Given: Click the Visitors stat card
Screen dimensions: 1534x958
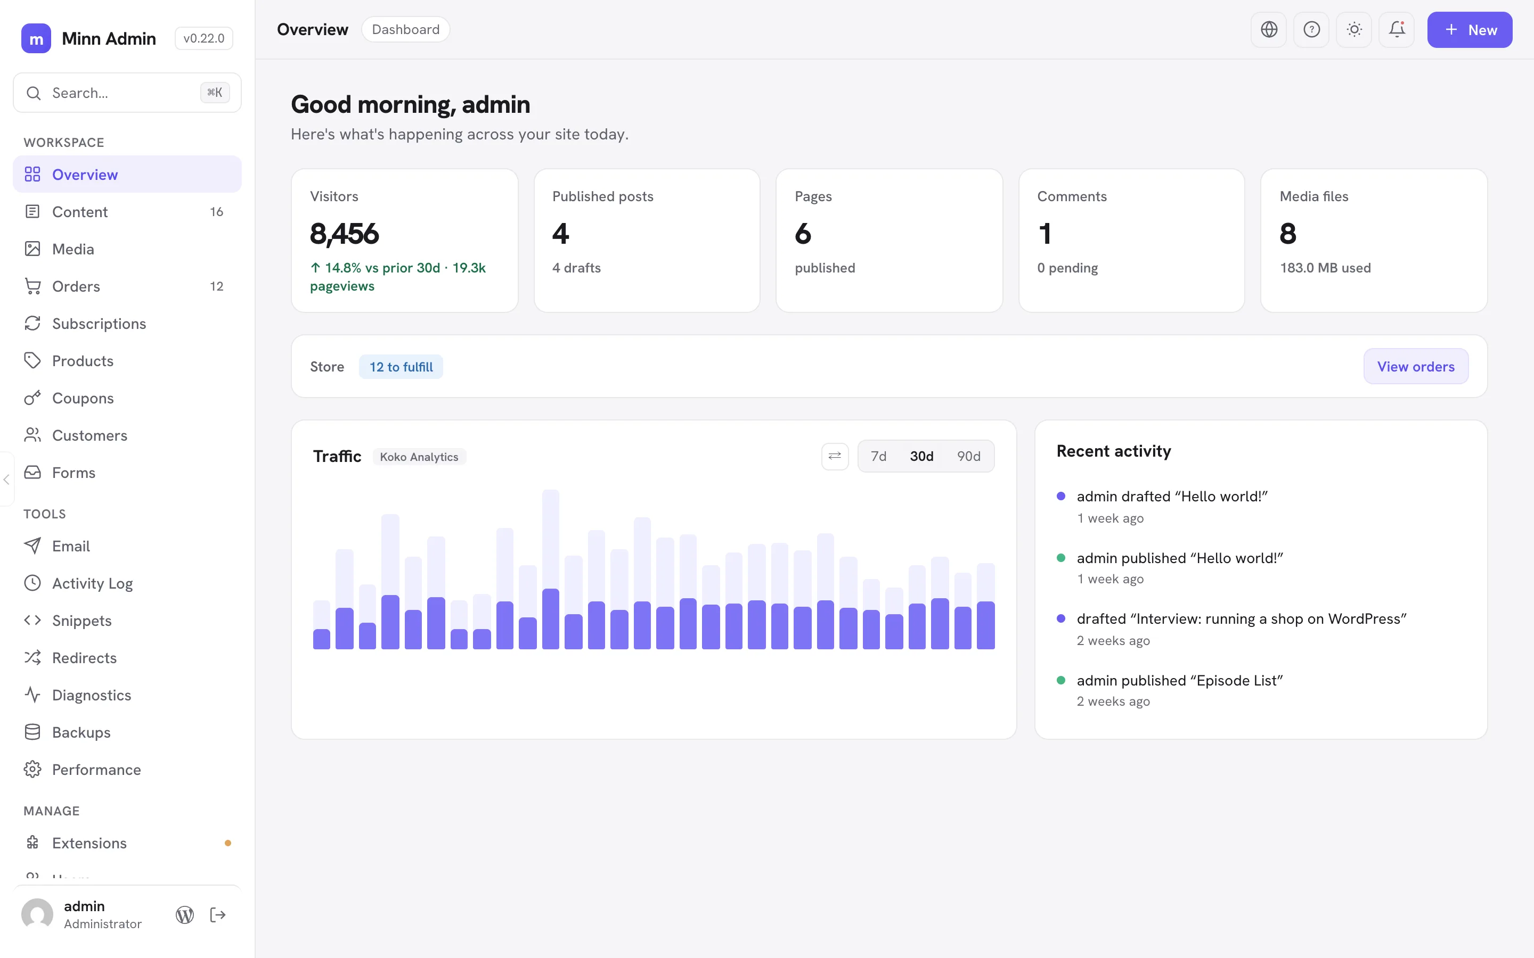Looking at the screenshot, I should [405, 241].
